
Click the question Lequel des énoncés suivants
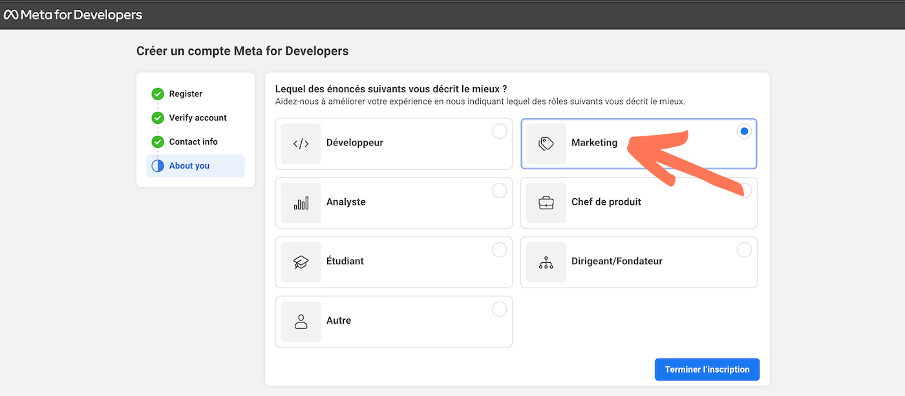(391, 89)
